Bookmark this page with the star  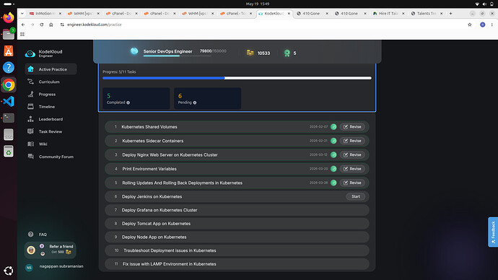(x=470, y=25)
